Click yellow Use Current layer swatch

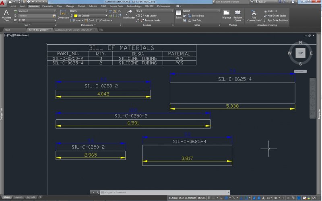tap(75, 16)
